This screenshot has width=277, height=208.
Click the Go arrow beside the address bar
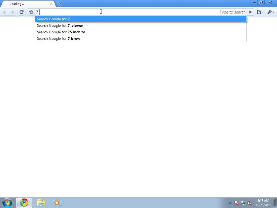(250, 12)
